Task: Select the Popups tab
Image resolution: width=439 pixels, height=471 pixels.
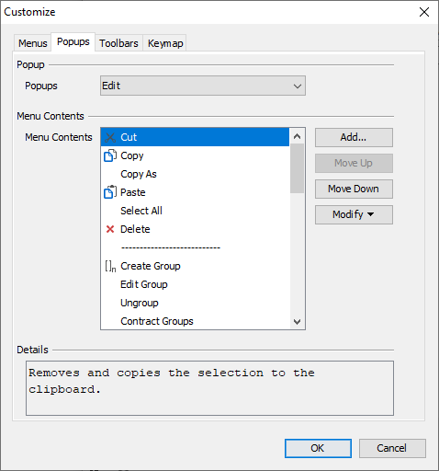Action: pyautogui.click(x=73, y=41)
